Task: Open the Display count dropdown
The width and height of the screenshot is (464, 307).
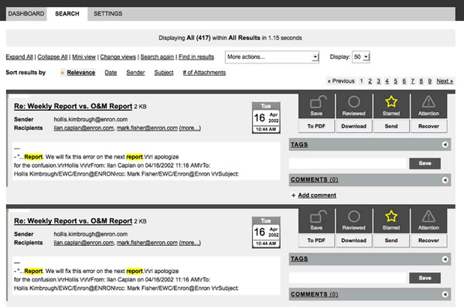Action: (x=360, y=57)
